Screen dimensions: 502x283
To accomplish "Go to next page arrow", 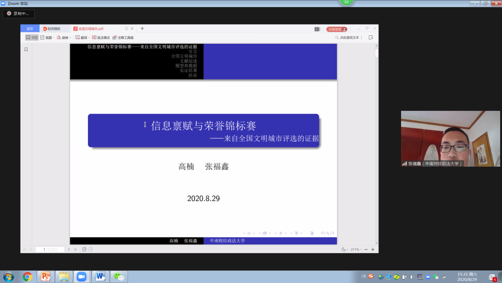I will 69,249.
